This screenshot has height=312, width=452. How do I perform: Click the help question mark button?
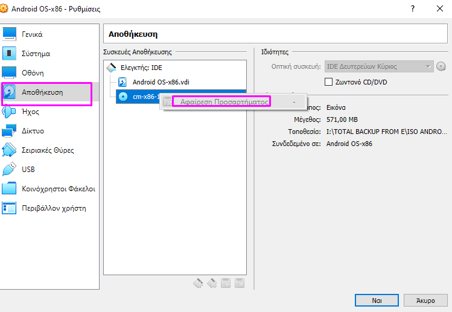coord(412,9)
